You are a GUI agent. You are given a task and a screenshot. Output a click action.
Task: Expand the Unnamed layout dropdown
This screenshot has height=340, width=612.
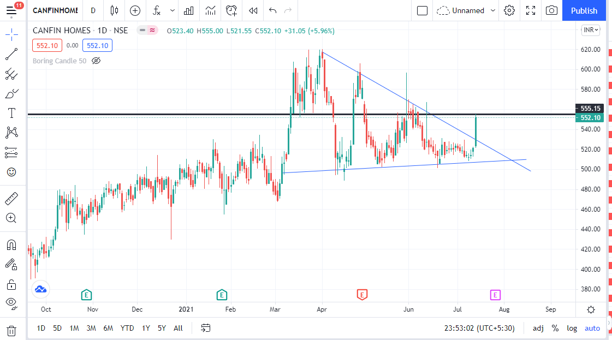point(493,10)
